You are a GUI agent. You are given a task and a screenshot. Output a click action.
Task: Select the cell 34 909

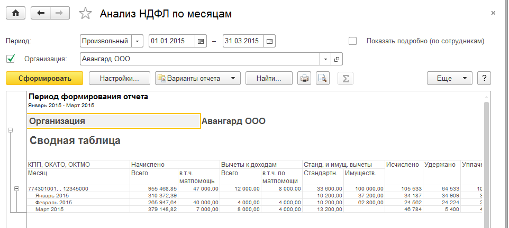442,196
